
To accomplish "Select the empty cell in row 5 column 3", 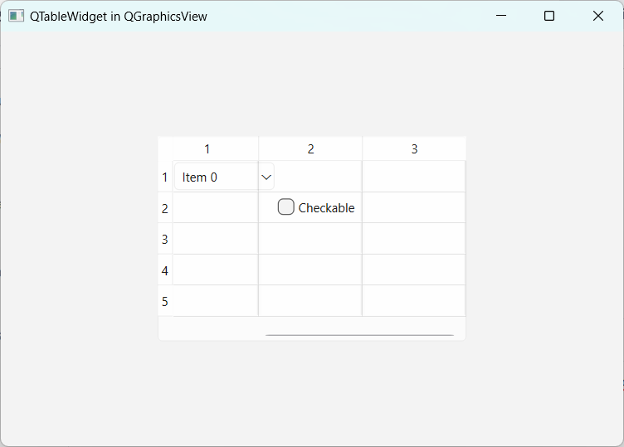I will pos(414,301).
